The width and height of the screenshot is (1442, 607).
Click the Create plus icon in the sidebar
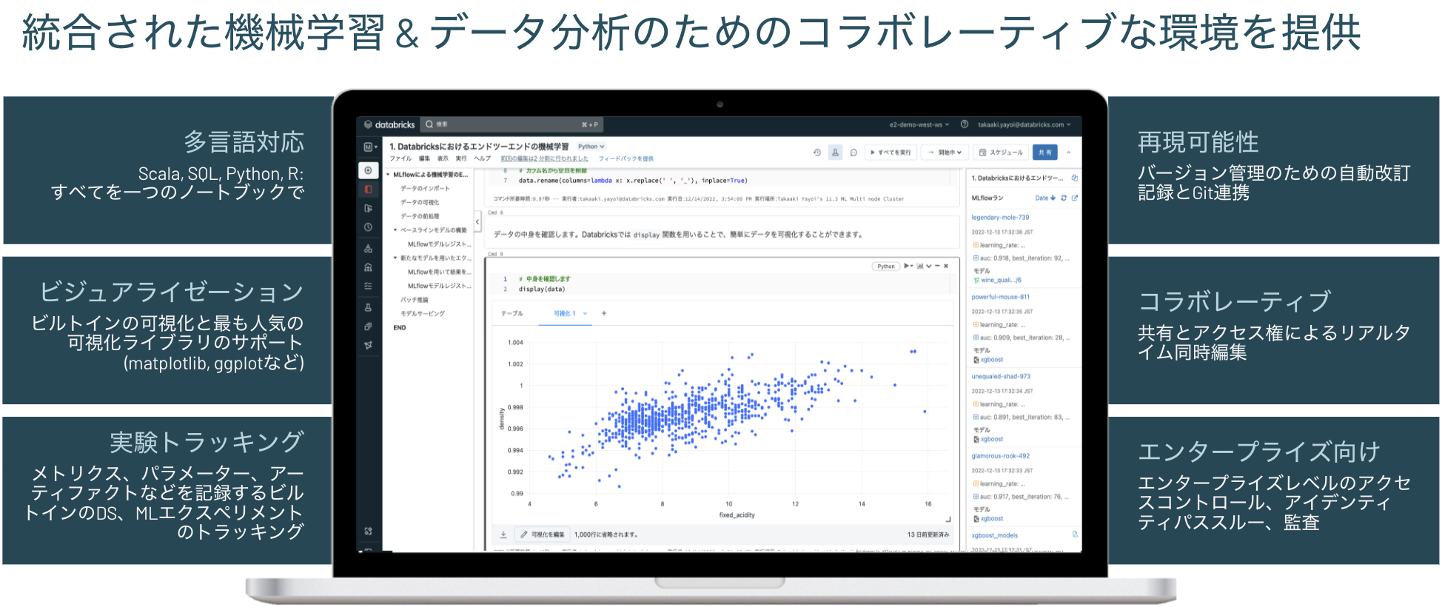[x=368, y=170]
